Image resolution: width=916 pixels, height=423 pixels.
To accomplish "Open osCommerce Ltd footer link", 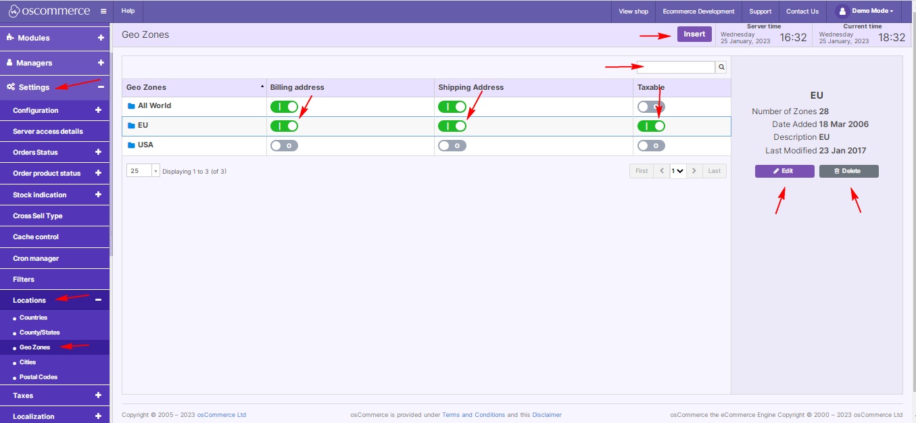I will (x=222, y=415).
